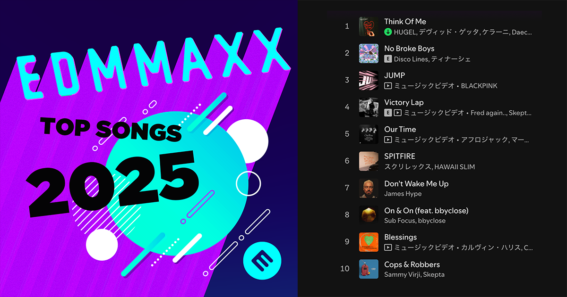Image resolution: width=567 pixels, height=297 pixels.
Task: Click the round logo icon on the EDMMAXX cover
Action: point(262,259)
